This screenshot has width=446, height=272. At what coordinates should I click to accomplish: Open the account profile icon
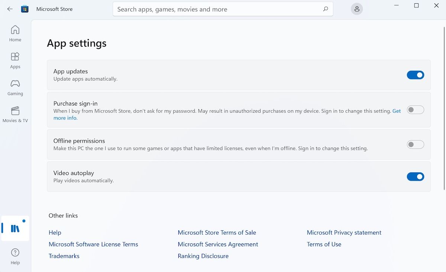click(x=356, y=9)
